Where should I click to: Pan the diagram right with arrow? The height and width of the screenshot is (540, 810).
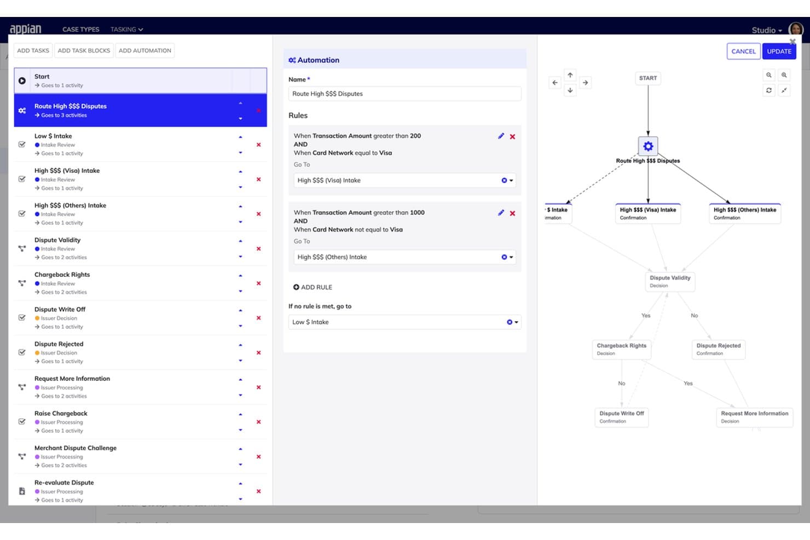(586, 83)
